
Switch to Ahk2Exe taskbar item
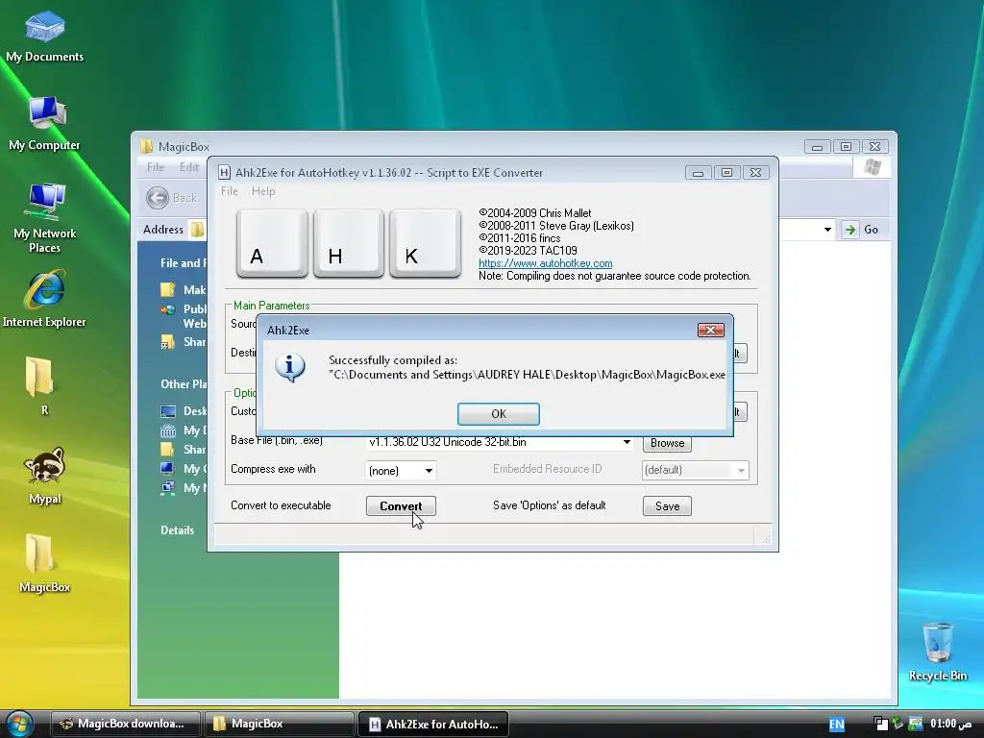(x=433, y=724)
